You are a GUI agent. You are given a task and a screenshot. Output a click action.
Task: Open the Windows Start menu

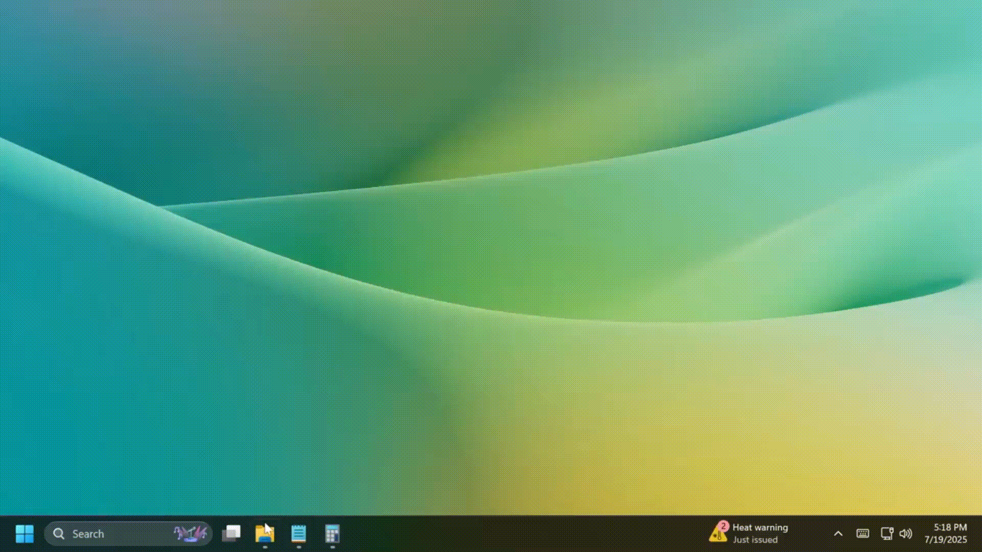point(25,534)
